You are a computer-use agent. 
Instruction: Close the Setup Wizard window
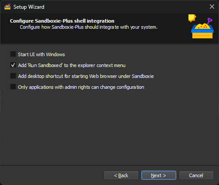(212, 7)
